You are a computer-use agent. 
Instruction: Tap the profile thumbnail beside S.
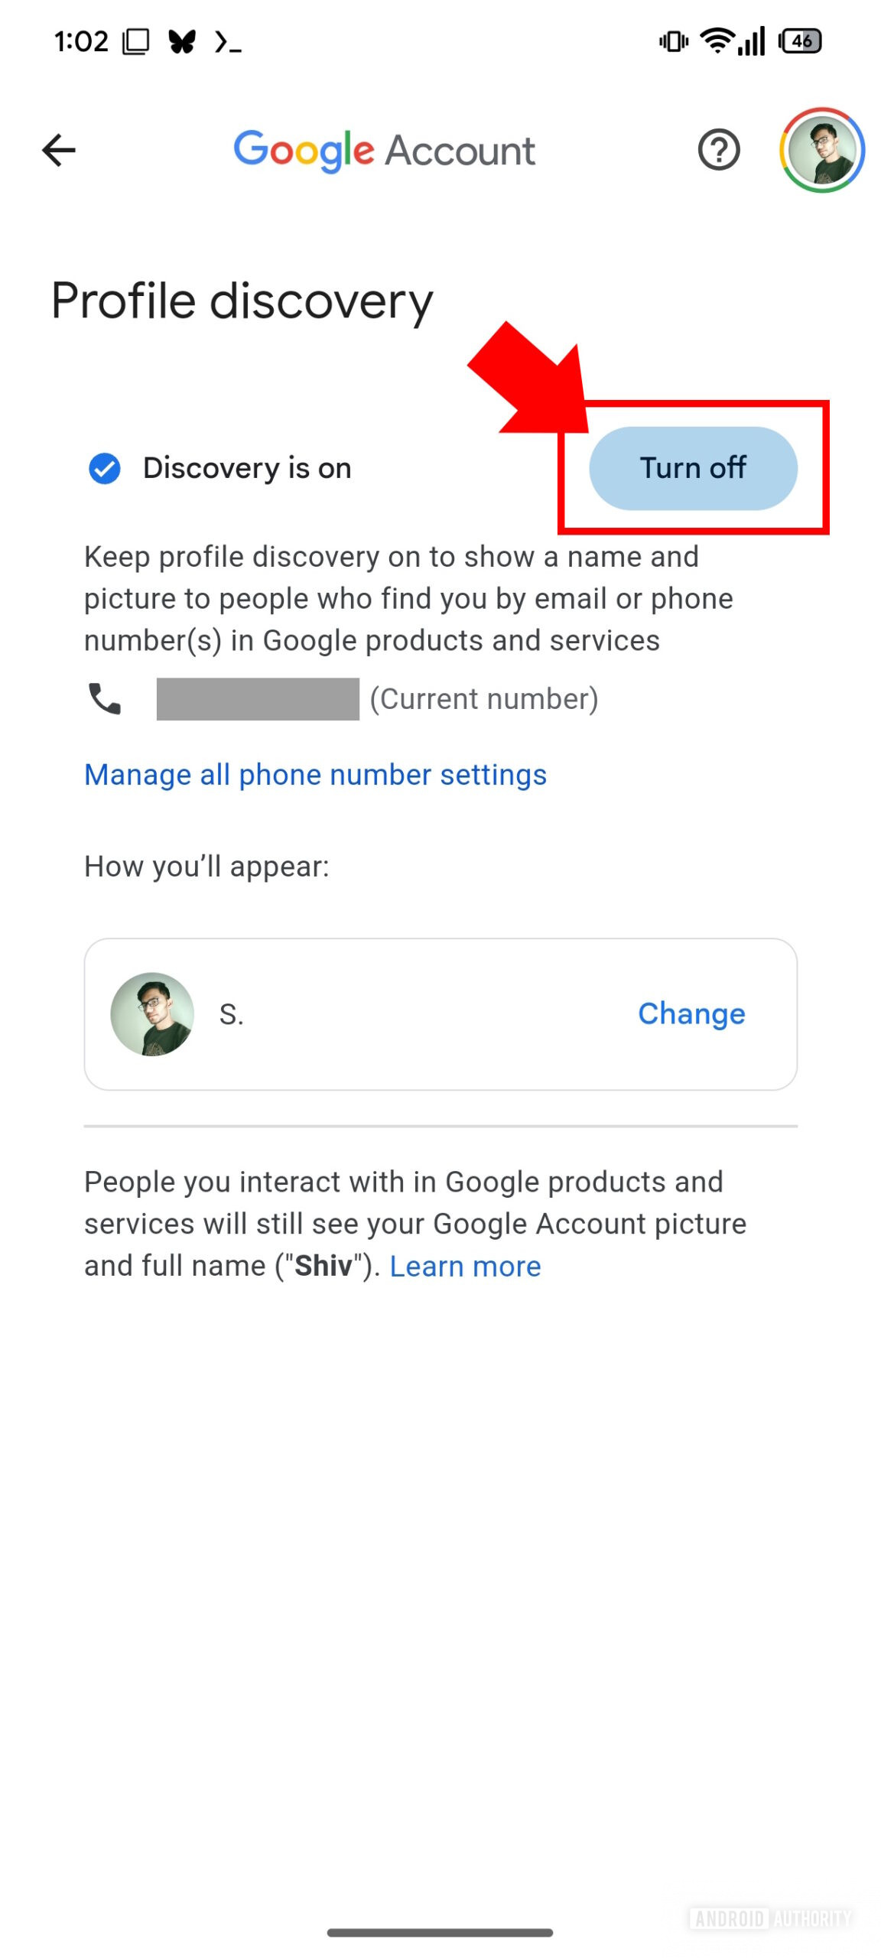point(152,1014)
